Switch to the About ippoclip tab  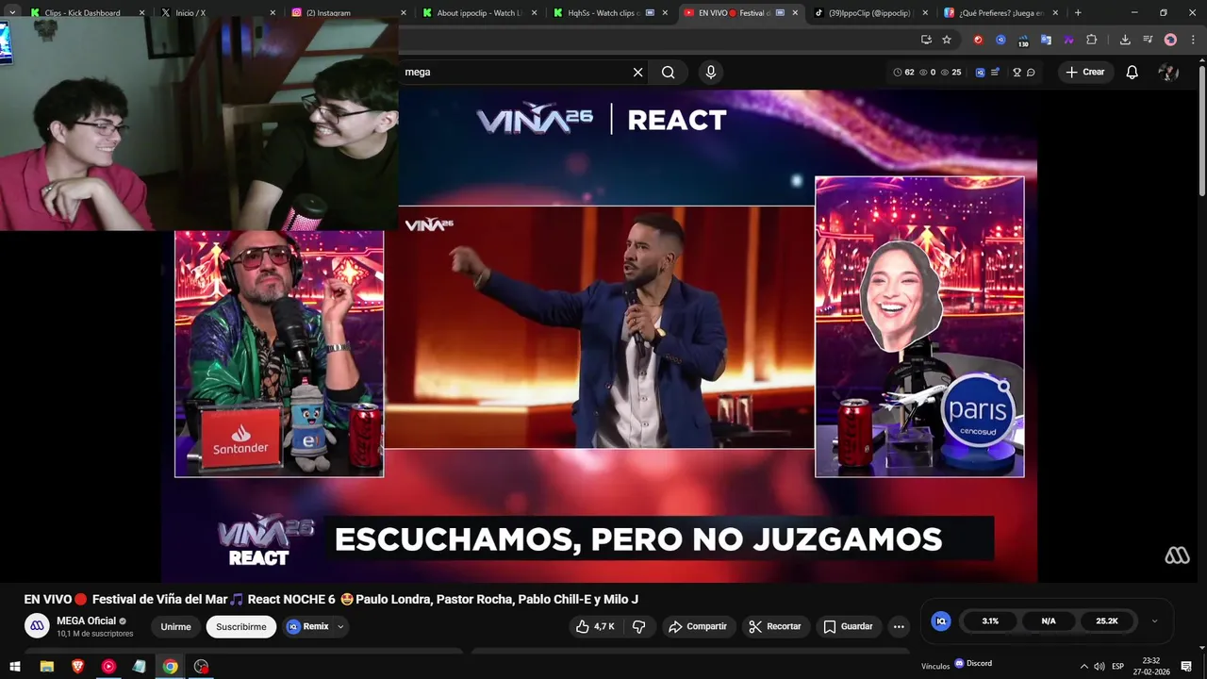coord(477,13)
